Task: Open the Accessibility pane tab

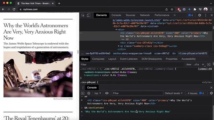Action: pos(189,59)
